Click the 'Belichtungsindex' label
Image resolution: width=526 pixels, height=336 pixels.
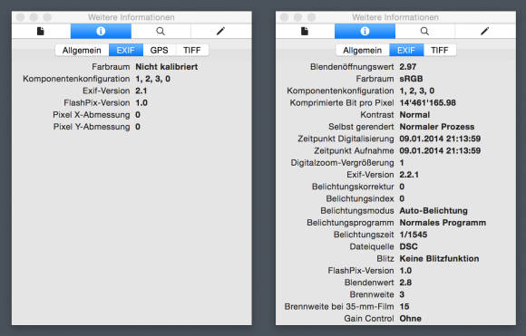click(x=360, y=198)
